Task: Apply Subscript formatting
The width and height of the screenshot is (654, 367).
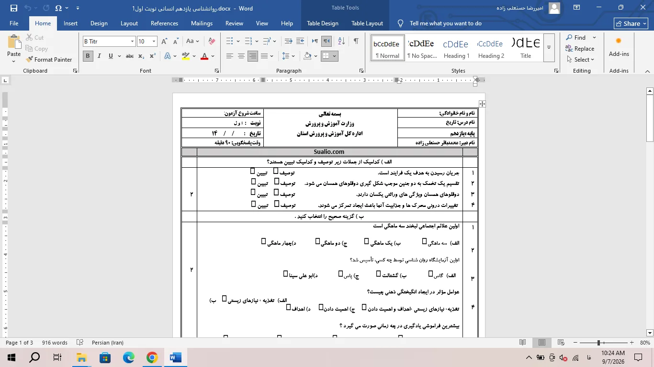Action: click(x=141, y=56)
